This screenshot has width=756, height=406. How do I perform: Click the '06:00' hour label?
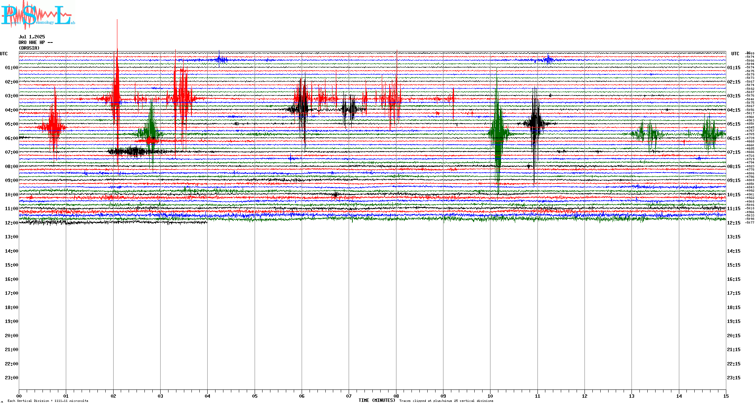tap(12, 138)
